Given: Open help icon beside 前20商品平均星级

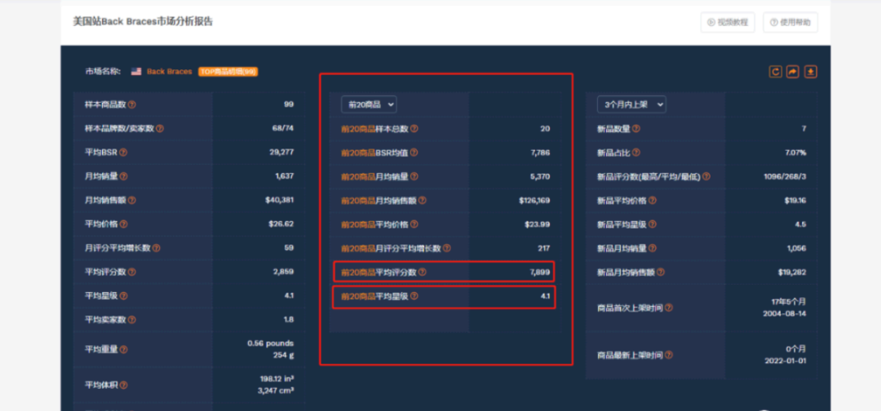Looking at the screenshot, I should 414,296.
